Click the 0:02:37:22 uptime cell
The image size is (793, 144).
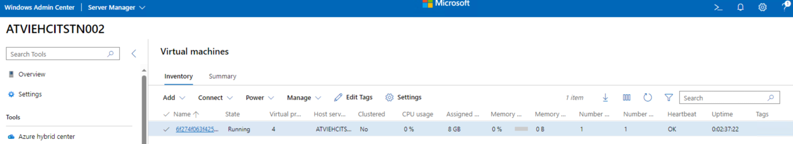pos(725,129)
